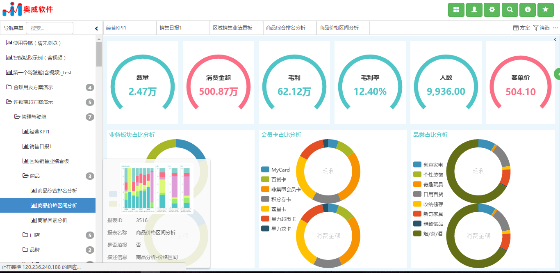Open the user profile icon button
This screenshot has width=560, height=273.
[474, 10]
